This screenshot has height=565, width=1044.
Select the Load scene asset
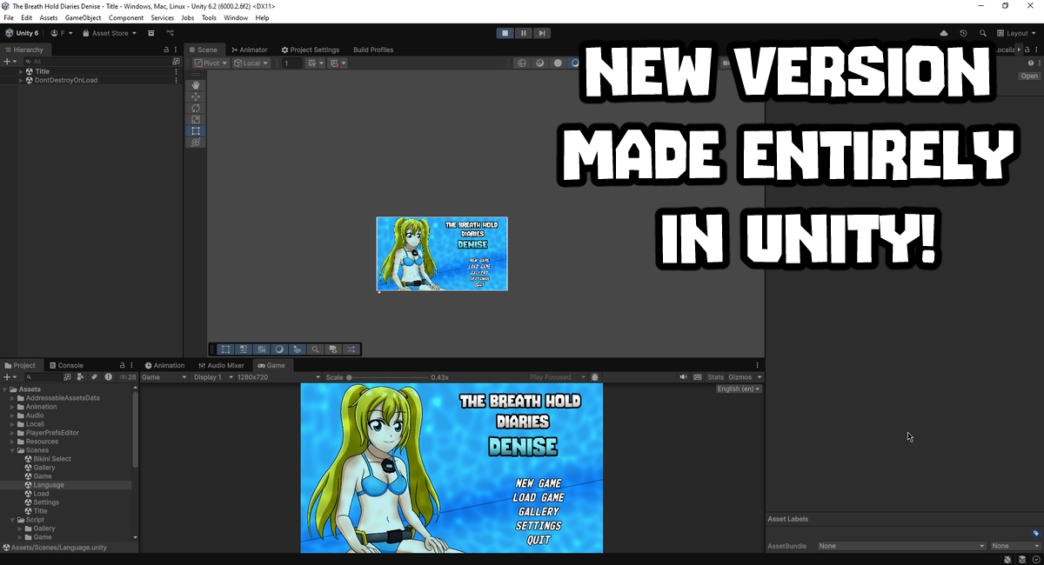coord(41,494)
